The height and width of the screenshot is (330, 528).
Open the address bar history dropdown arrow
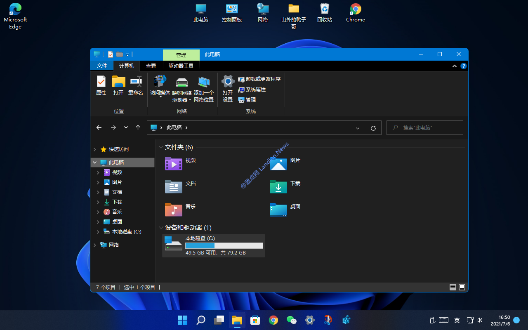pos(357,127)
